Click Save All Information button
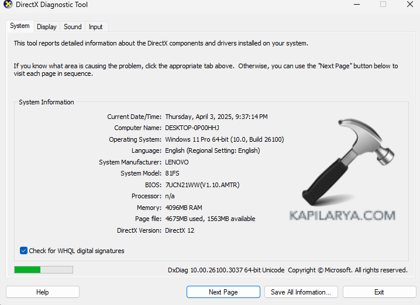Image resolution: width=420 pixels, height=305 pixels. (301, 292)
